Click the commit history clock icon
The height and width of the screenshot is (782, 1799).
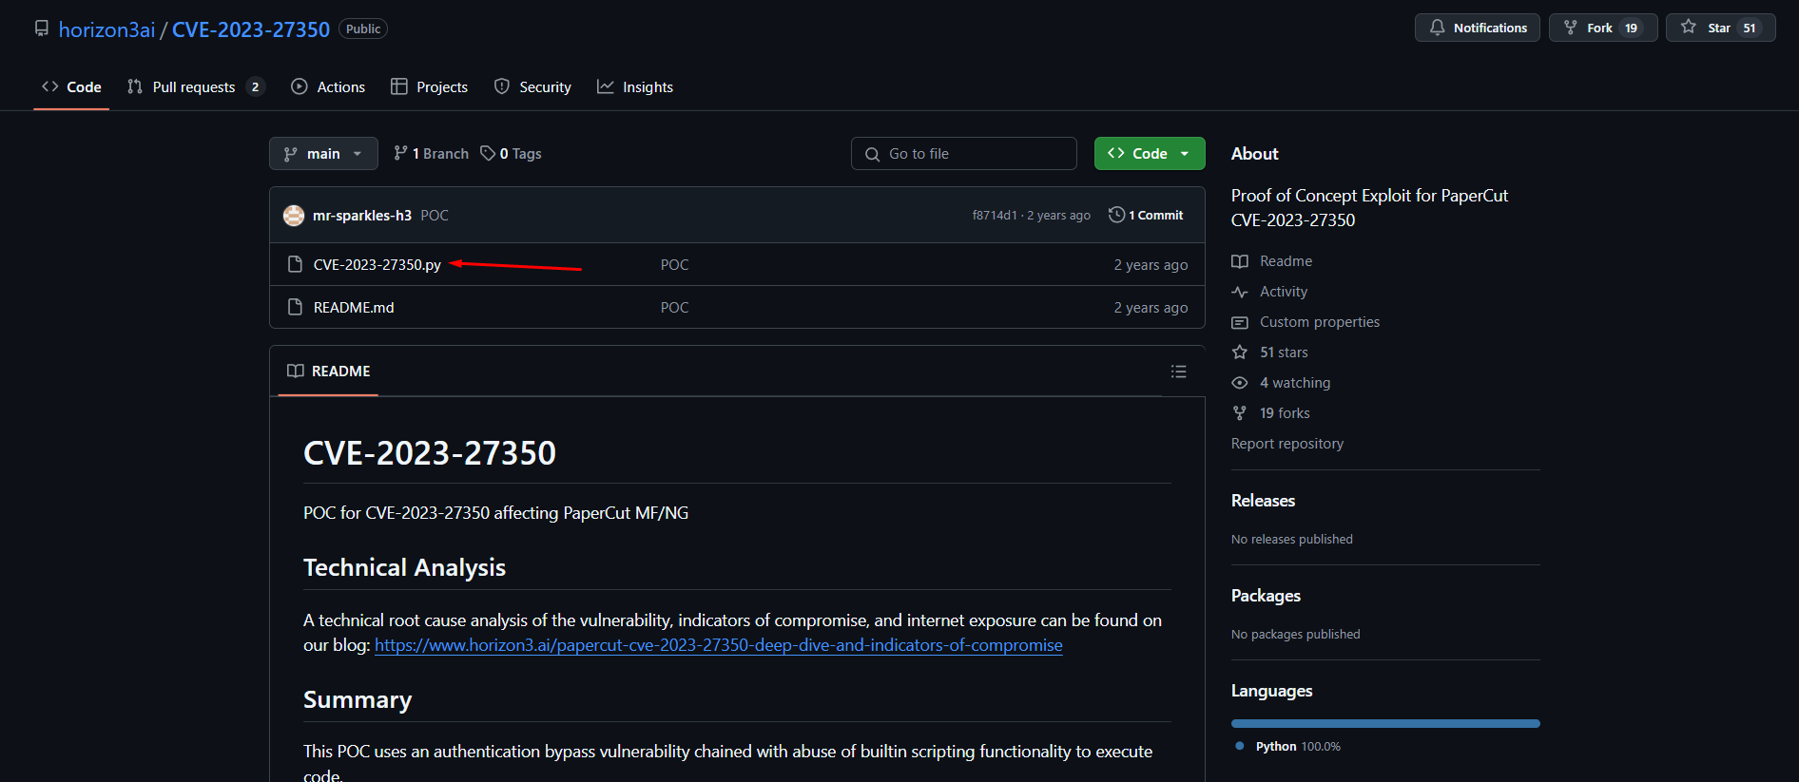1116,215
